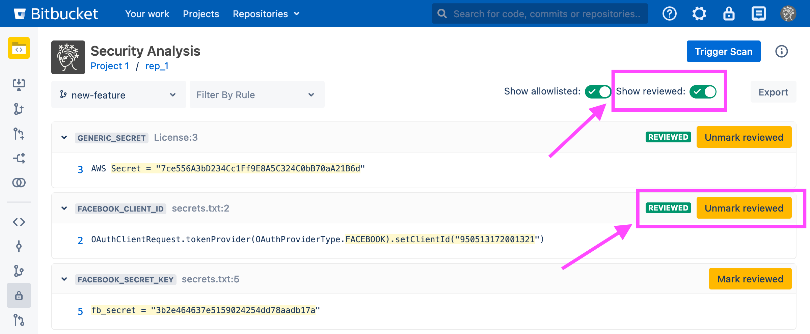The image size is (810, 334).
Task: Open the Commits icon in sidebar
Action: [x=19, y=247]
